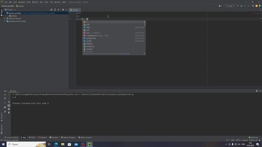Open Search Everywhere magnifier icon
Image resolution: width=262 pixels, height=147 pixels.
click(253, 6)
